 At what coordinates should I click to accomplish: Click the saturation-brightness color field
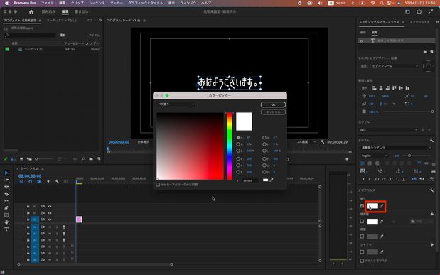[x=190, y=146]
